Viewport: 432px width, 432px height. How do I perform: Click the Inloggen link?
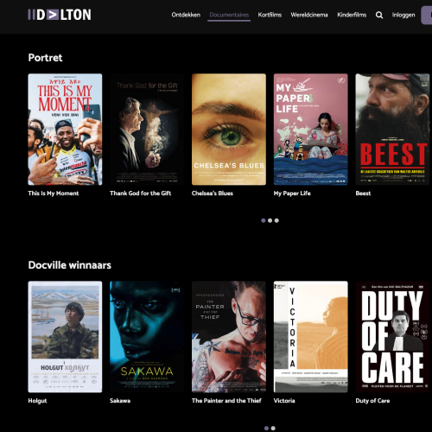pos(403,15)
